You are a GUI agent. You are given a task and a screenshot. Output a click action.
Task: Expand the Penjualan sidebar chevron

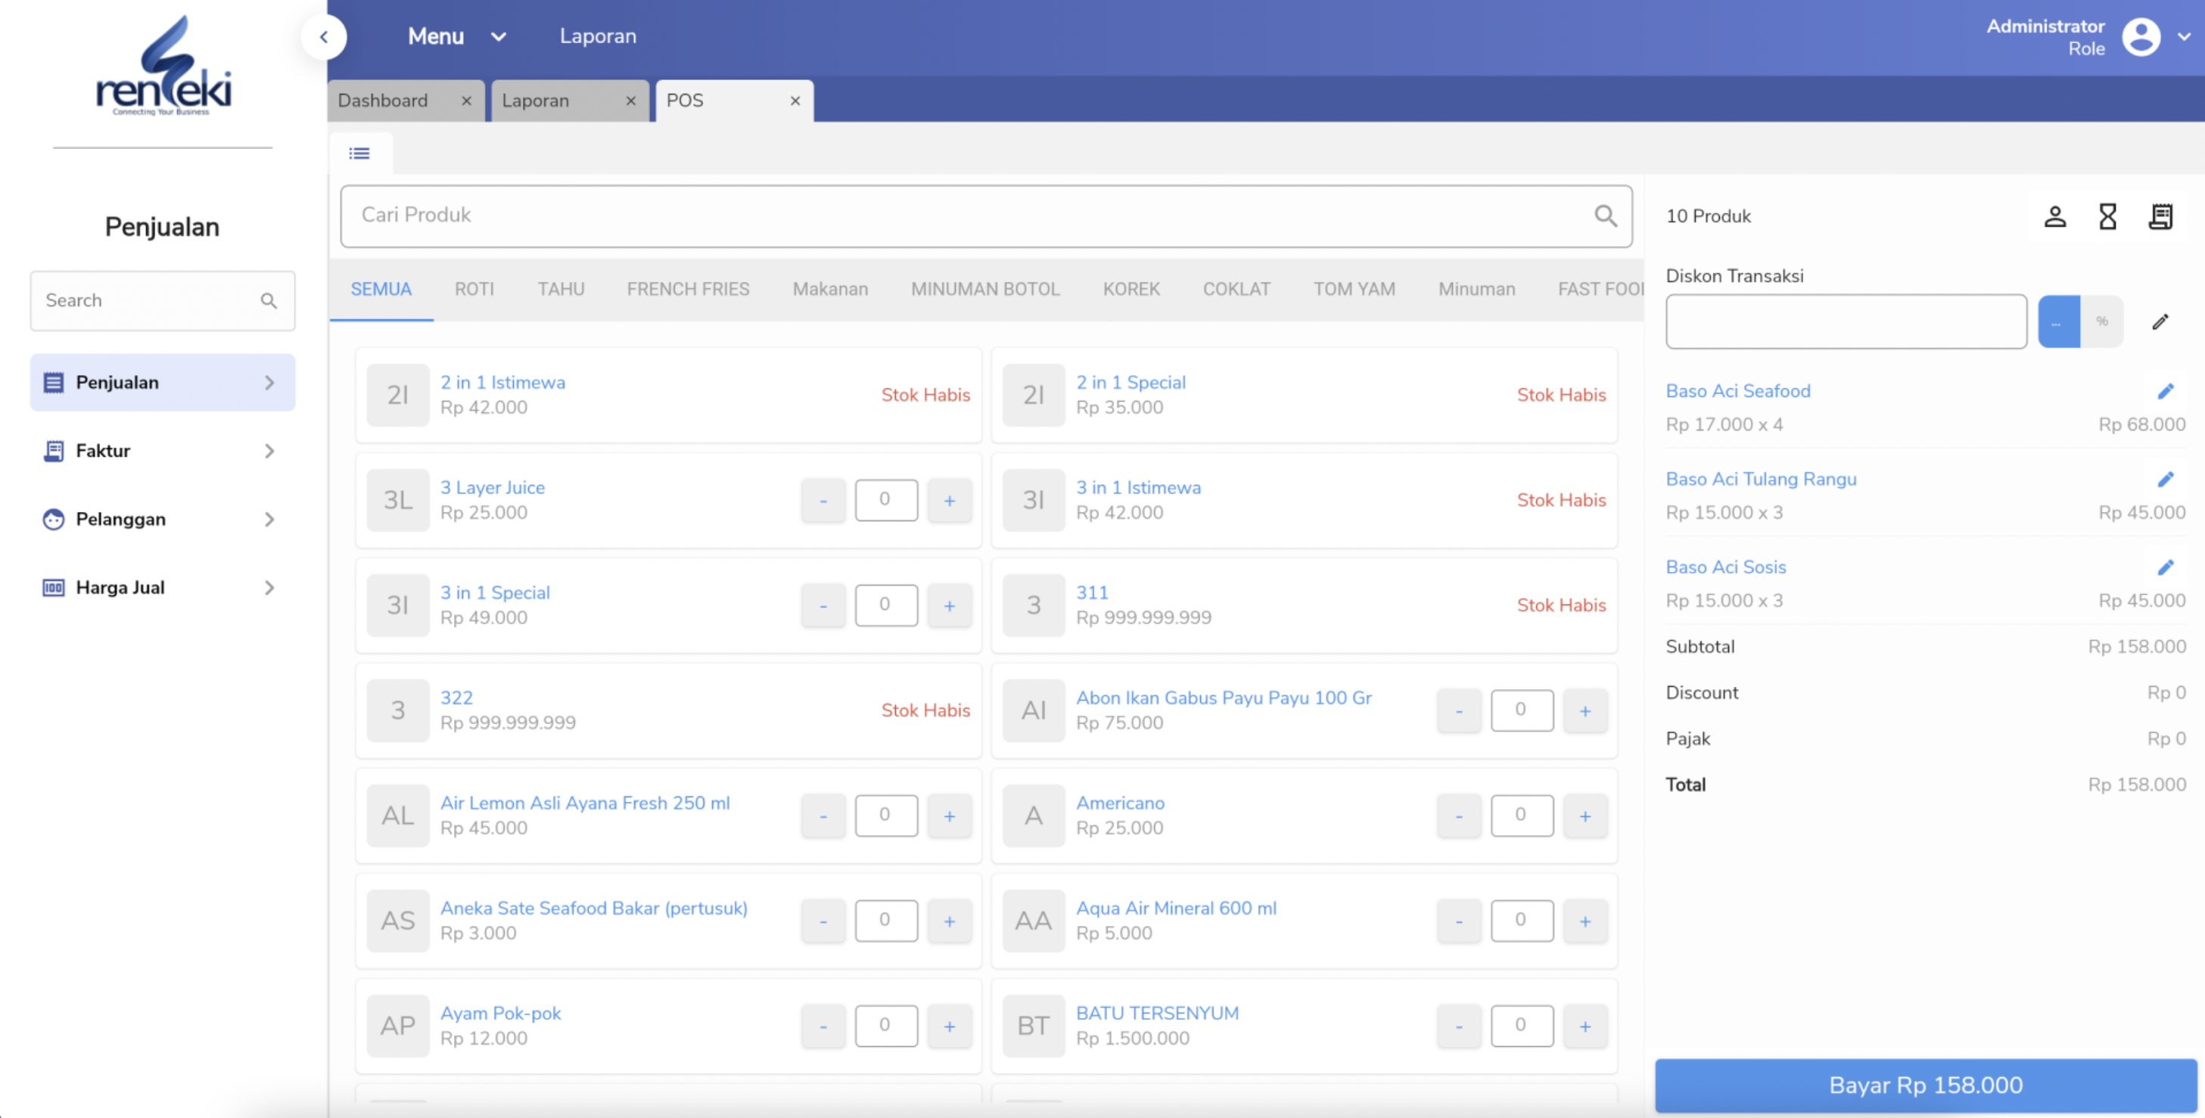pos(269,382)
